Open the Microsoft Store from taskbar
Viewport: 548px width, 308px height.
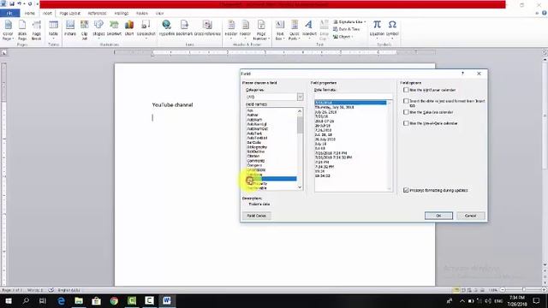[x=97, y=300]
